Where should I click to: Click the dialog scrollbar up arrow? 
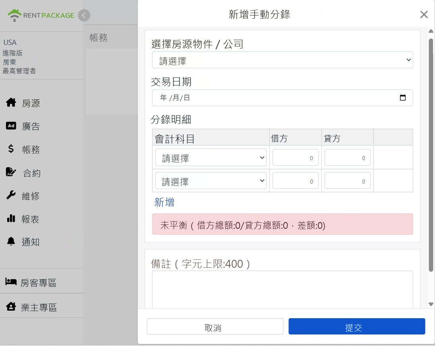pos(431,31)
